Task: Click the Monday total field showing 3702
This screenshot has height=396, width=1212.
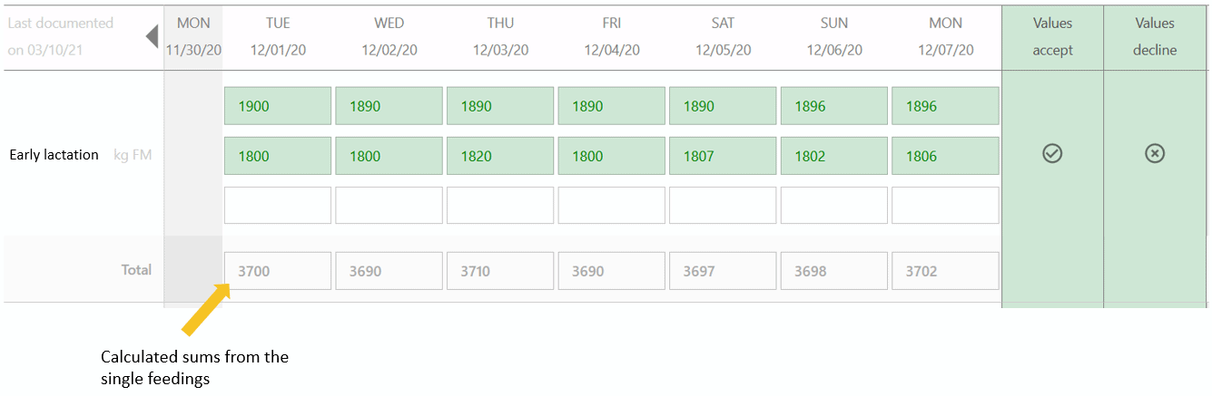Action: [x=945, y=271]
